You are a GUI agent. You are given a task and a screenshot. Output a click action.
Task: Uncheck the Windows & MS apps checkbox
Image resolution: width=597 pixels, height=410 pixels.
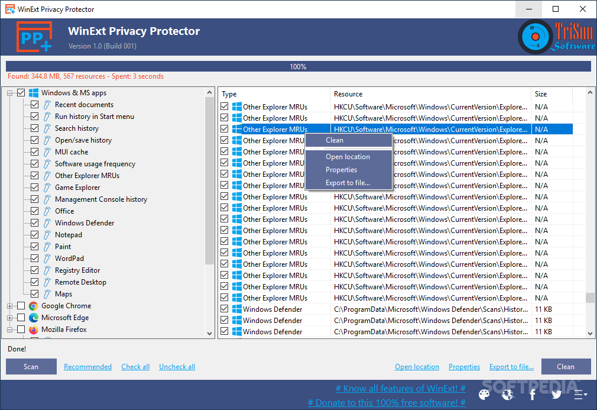point(21,93)
